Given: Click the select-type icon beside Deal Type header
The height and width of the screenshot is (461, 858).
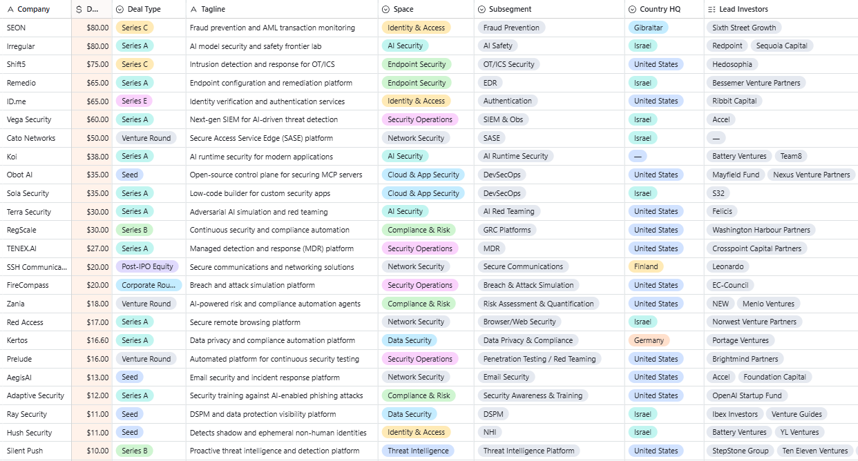Looking at the screenshot, I should 120,9.
